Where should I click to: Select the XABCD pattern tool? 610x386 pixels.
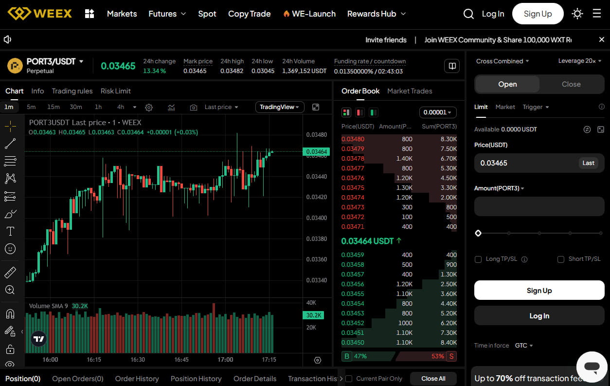[10, 179]
